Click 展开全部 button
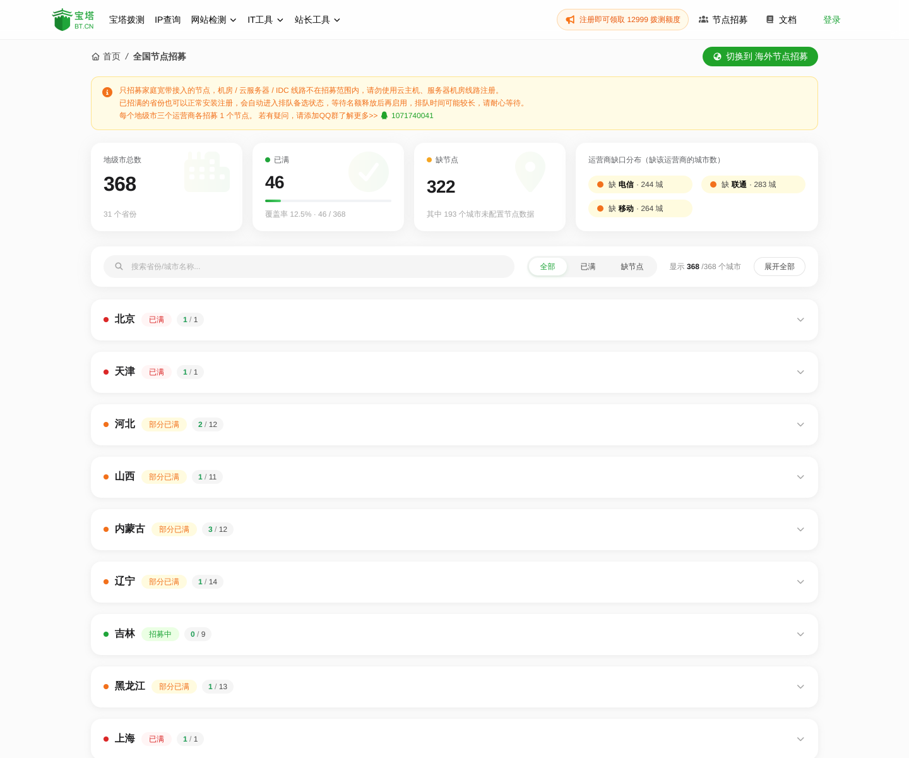This screenshot has height=758, width=909. [780, 267]
